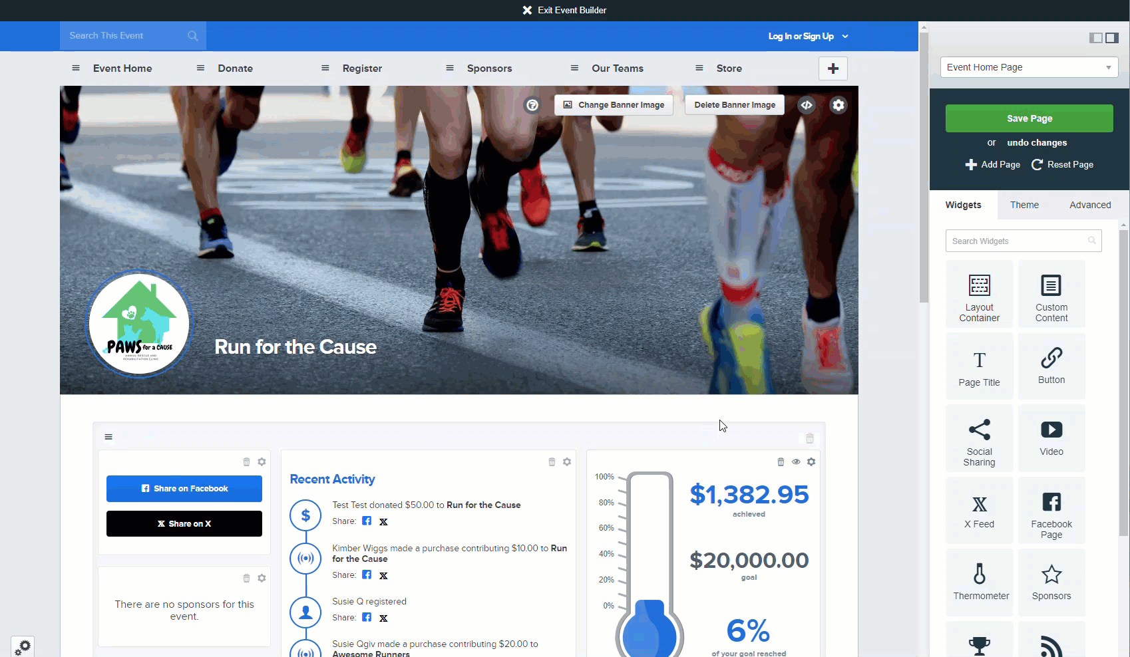Open sponsors widget settings gear
Viewport: 1130px width, 657px height.
(x=262, y=578)
